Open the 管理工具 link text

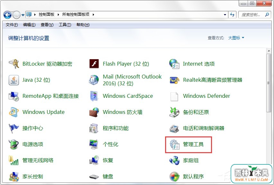click(193, 144)
